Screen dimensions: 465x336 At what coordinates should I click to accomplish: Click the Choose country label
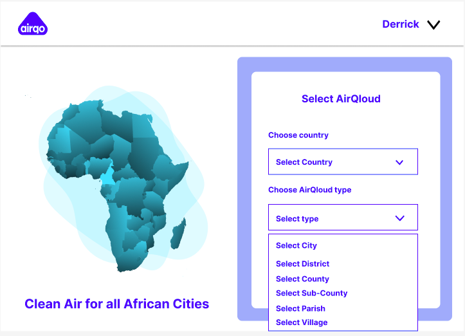[298, 135]
